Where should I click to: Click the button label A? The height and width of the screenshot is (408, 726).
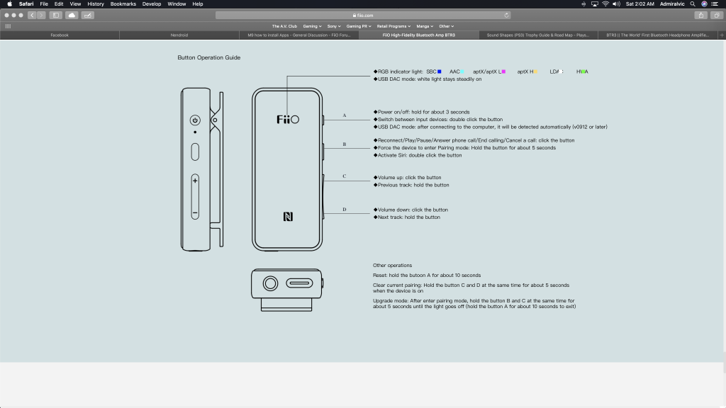(x=345, y=115)
